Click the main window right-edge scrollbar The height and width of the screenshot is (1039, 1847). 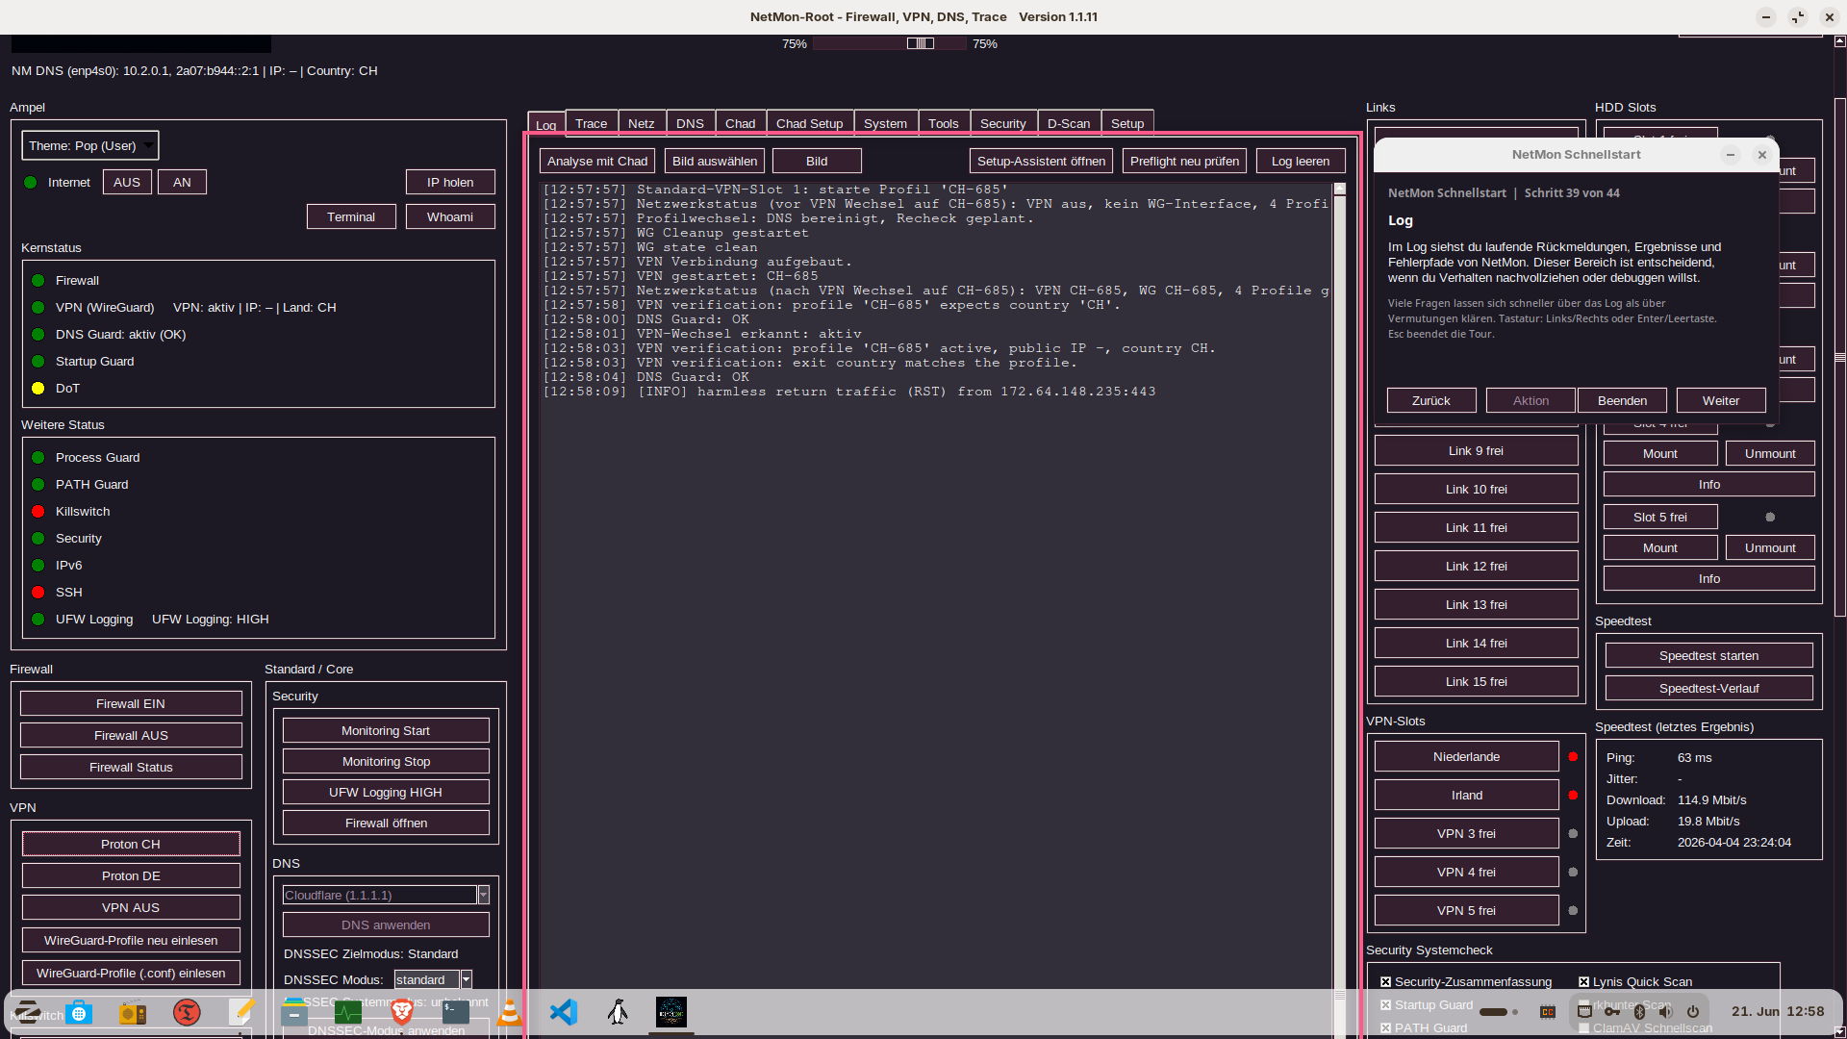[x=1839, y=356]
